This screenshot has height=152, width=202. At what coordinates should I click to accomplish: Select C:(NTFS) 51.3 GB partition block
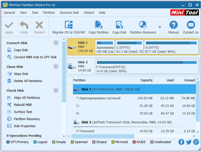(129, 47)
